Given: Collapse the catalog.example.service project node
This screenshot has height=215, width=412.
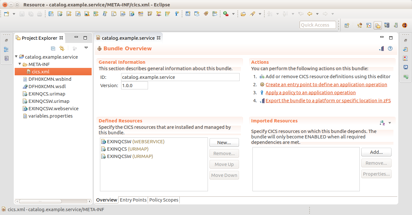Looking at the screenshot, I should point(16,57).
